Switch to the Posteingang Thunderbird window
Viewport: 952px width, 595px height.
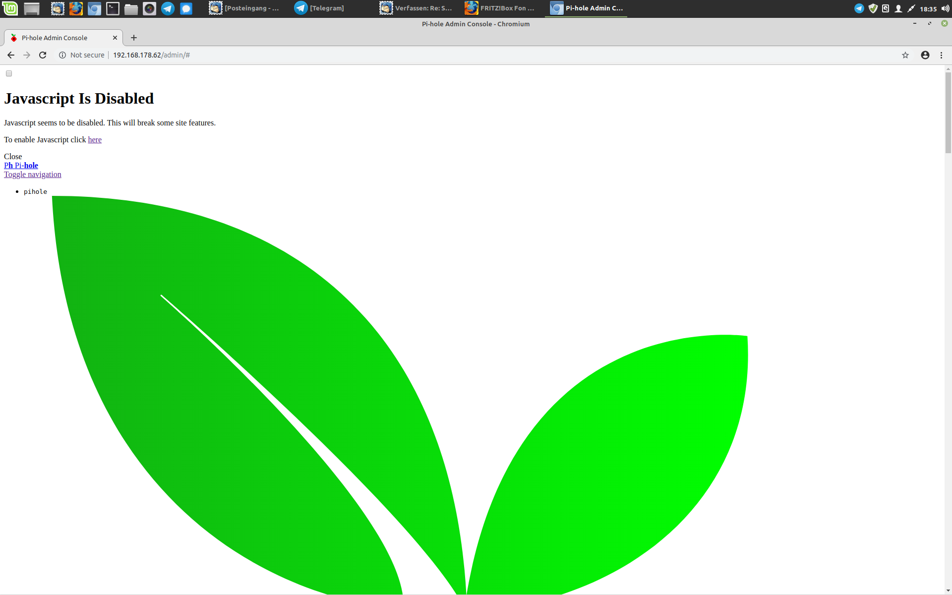pos(244,8)
